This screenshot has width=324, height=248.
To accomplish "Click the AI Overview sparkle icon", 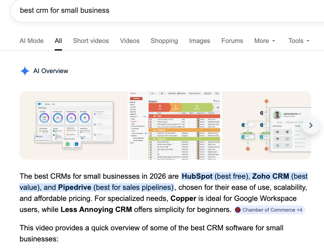I will click(x=25, y=71).
